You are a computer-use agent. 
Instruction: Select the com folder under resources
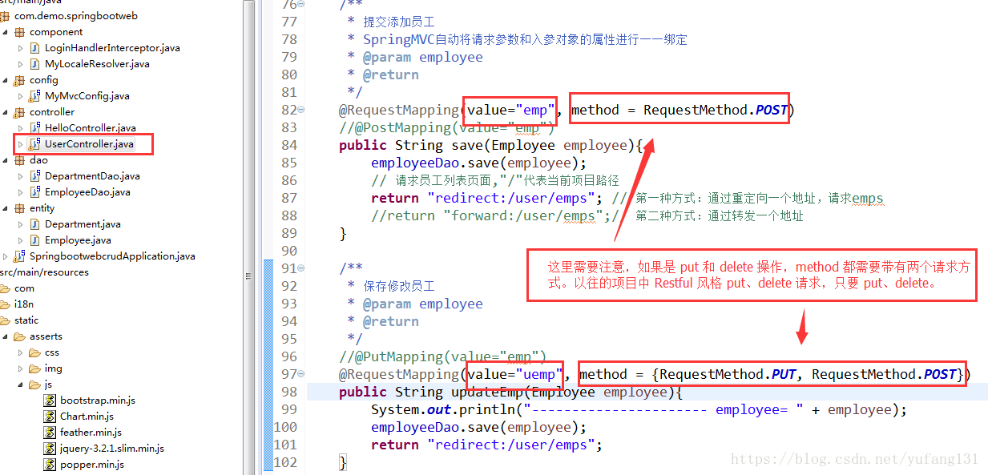24,288
